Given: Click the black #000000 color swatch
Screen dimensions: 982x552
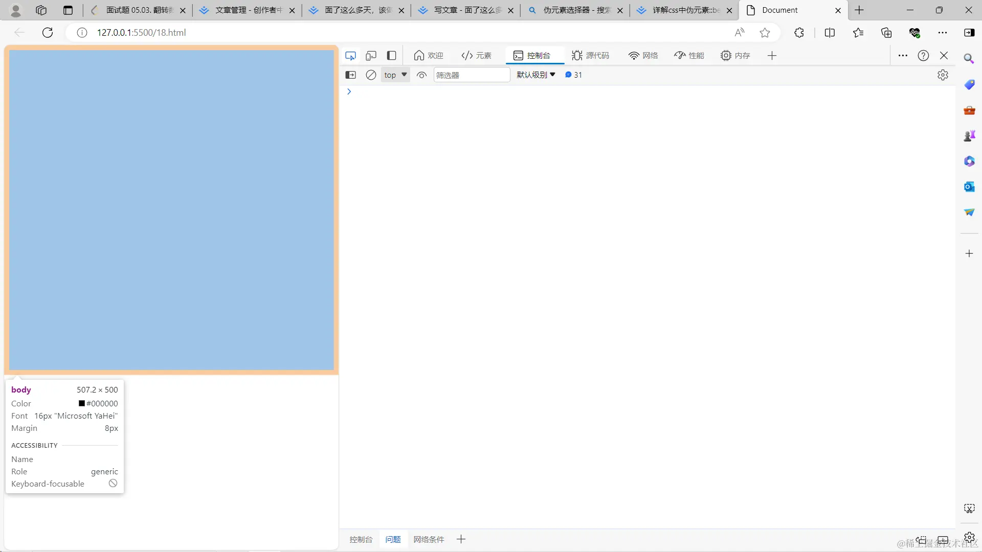Looking at the screenshot, I should (x=81, y=403).
